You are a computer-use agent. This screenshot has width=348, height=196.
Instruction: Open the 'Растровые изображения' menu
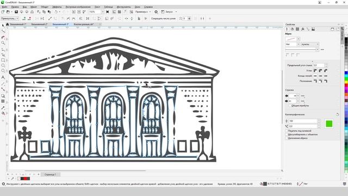point(78,7)
